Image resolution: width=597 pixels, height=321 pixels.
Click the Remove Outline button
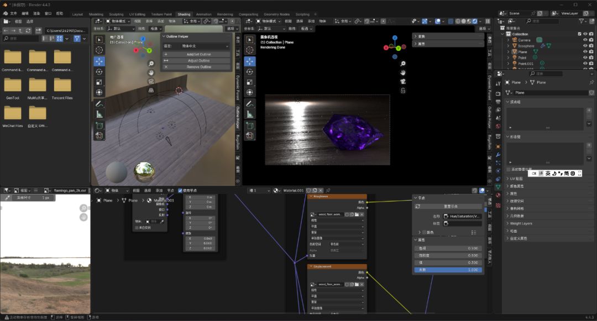(198, 67)
